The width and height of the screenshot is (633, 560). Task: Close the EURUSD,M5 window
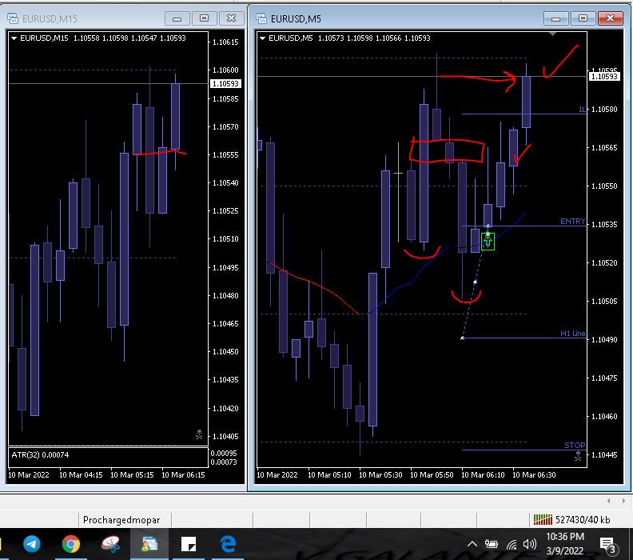pyautogui.click(x=610, y=18)
